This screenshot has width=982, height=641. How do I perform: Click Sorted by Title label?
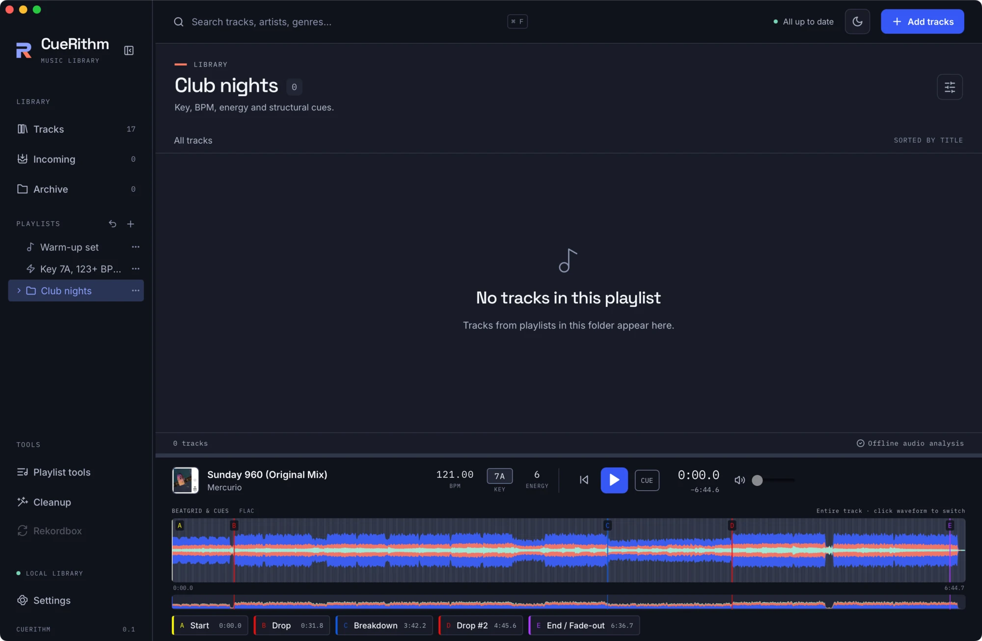point(928,140)
